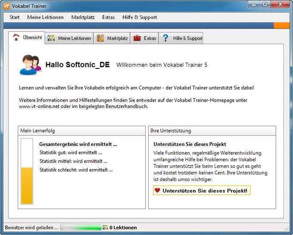The width and height of the screenshot is (293, 235).
Task: Click the binders icon on Meine Lektionen tab
Action: coord(51,38)
